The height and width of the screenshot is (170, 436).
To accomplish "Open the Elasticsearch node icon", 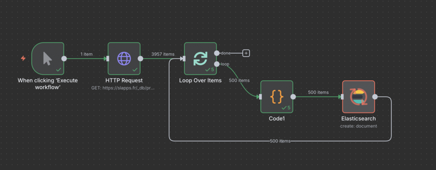I will [x=359, y=97].
